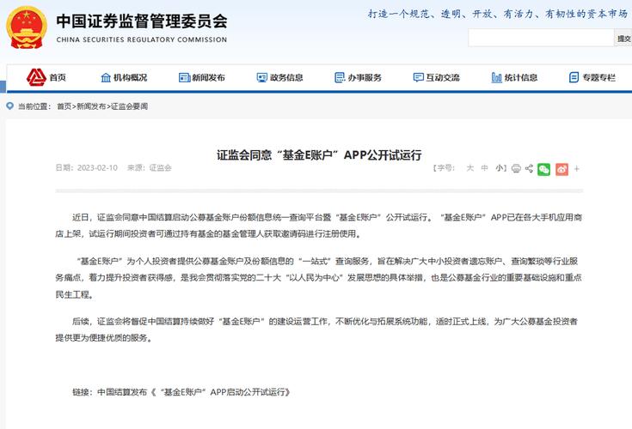Click the location pin icon before 当前位置
632x429 pixels.
tap(10, 106)
